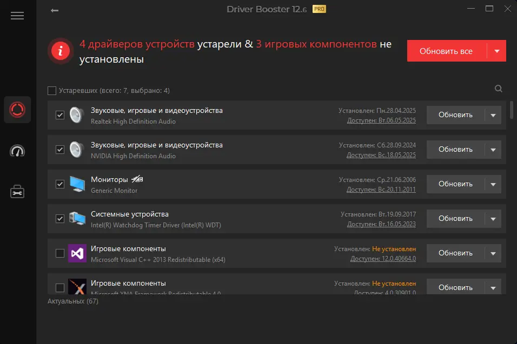Click the Обновить все button
This screenshot has height=344, width=517.
tap(447, 51)
